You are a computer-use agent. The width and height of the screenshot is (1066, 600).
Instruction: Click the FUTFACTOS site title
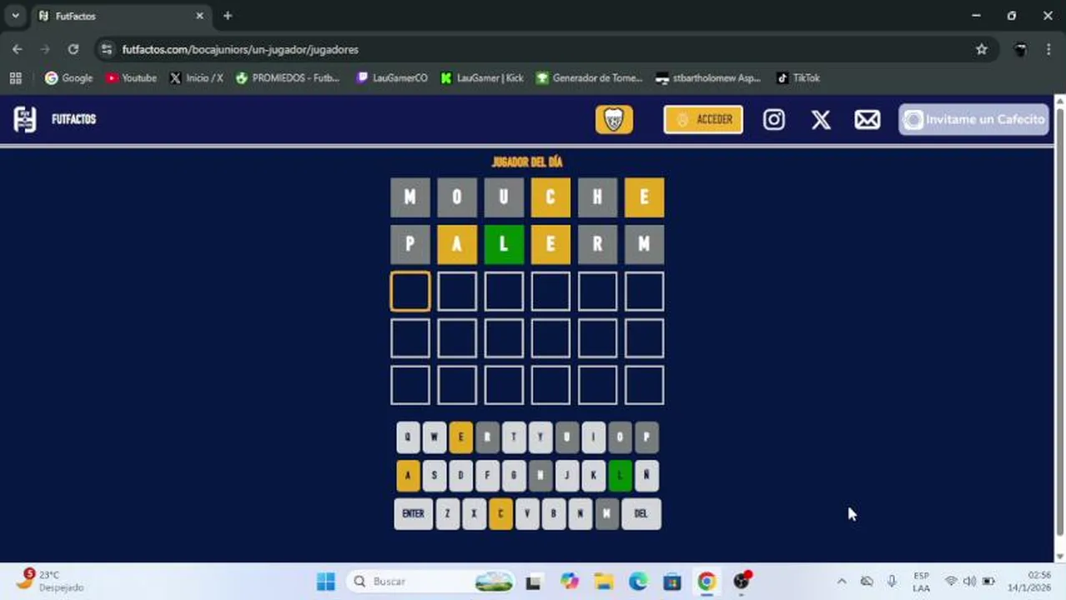(x=73, y=119)
